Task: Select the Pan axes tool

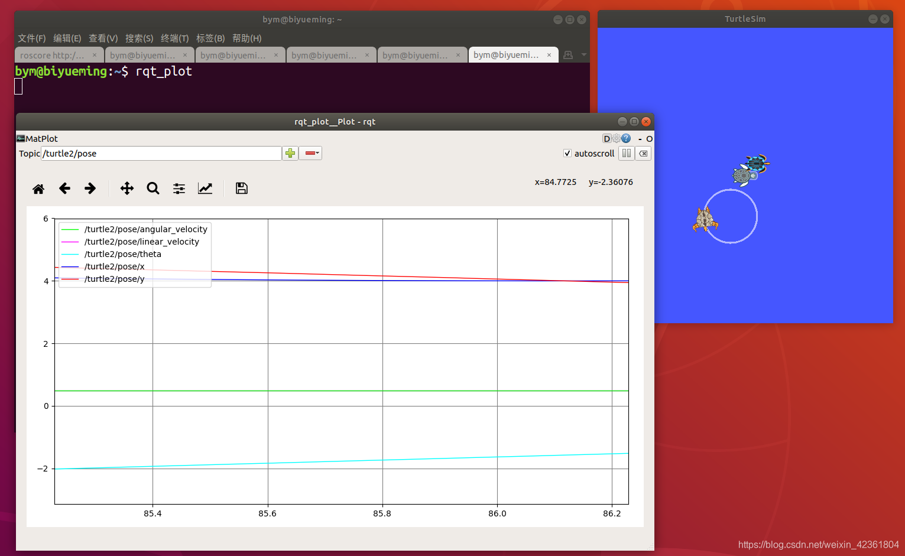Action: tap(127, 188)
